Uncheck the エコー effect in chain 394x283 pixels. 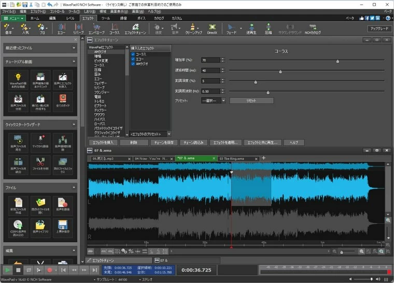point(133,59)
